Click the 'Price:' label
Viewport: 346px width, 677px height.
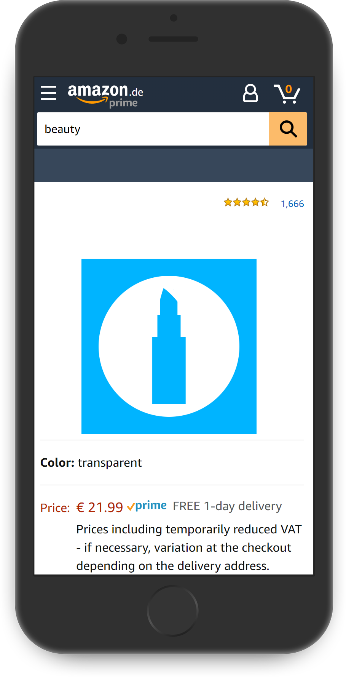55,508
